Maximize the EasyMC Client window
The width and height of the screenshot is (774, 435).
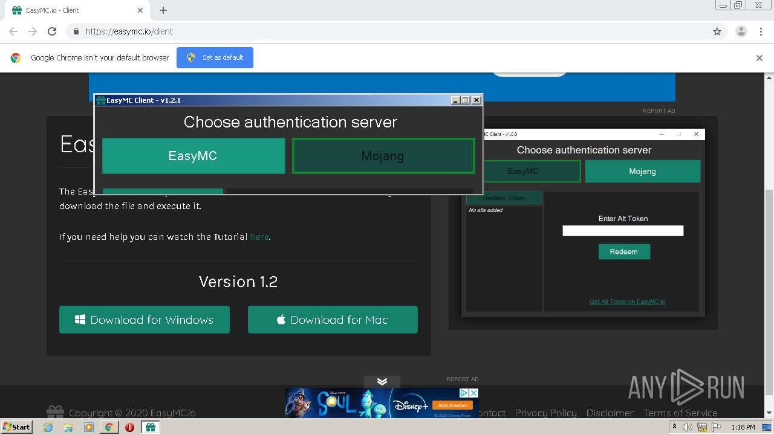(466, 100)
